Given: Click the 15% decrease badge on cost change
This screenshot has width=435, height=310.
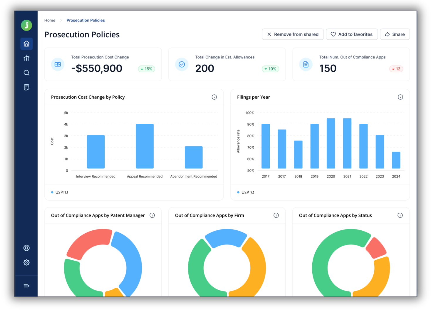Looking at the screenshot, I should [x=146, y=69].
